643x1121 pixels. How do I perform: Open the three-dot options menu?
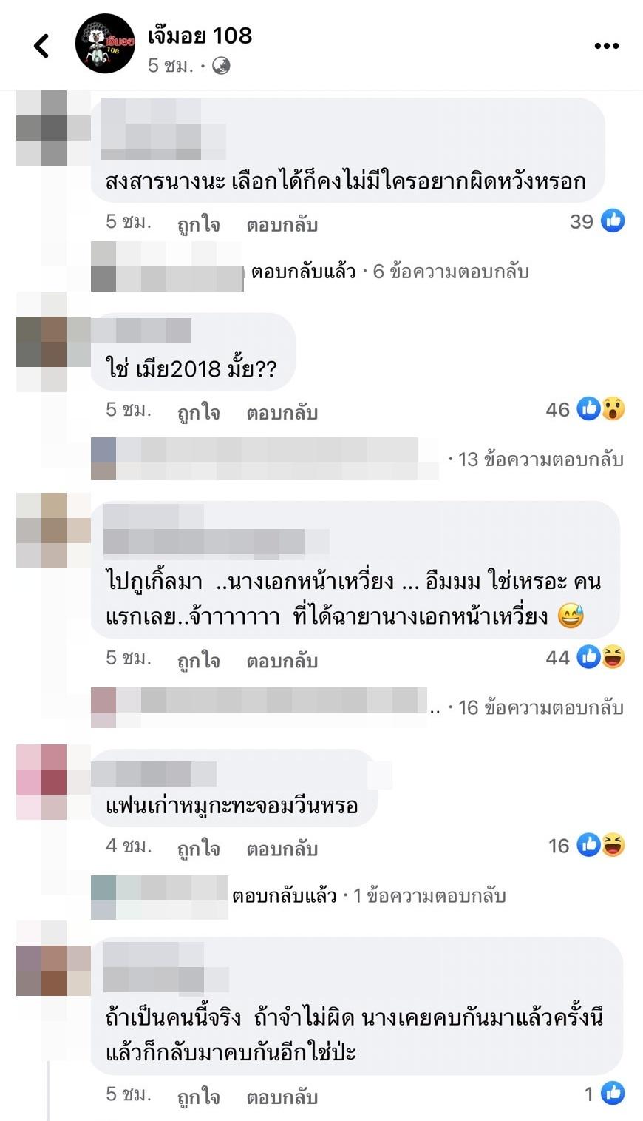point(606,46)
